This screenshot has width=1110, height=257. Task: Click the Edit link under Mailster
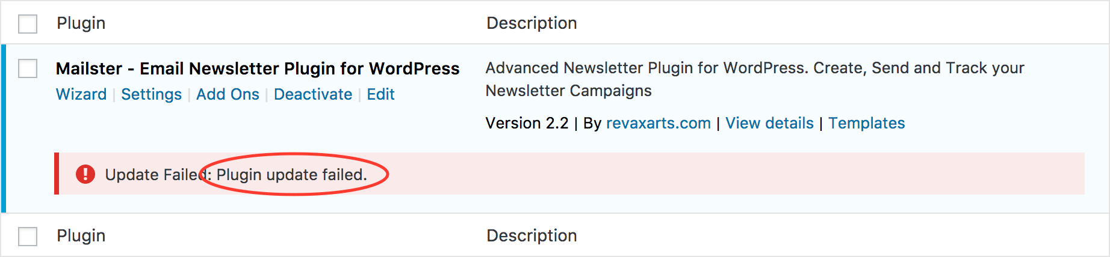click(x=380, y=94)
